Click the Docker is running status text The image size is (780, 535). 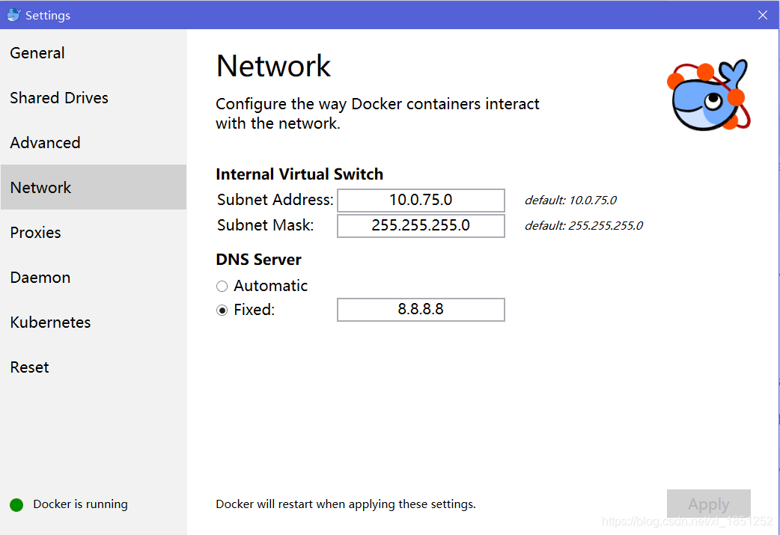(x=80, y=504)
